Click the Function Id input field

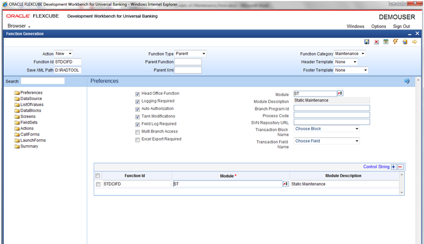point(68,62)
